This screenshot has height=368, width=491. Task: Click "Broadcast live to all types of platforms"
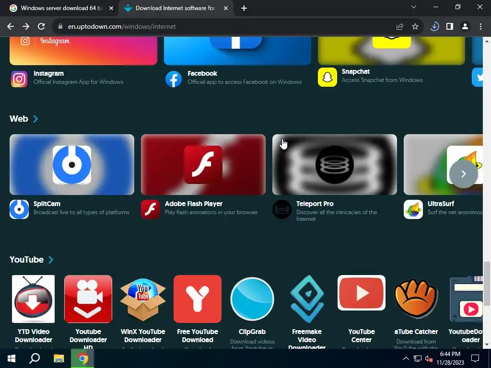click(x=82, y=212)
